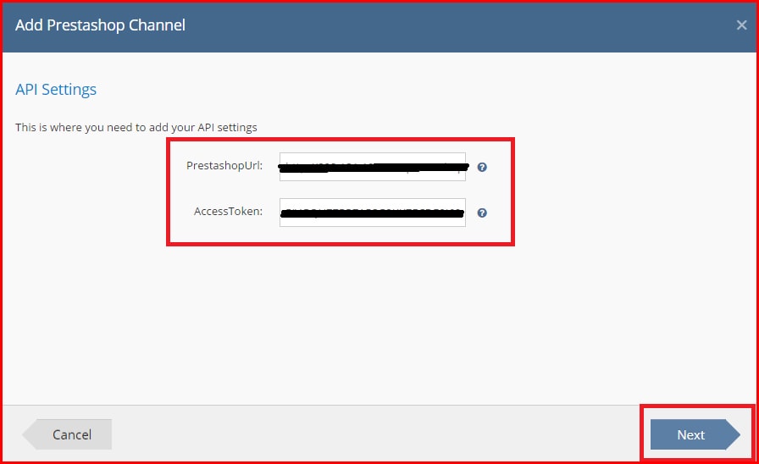This screenshot has width=759, height=464.
Task: Cancel the channel setup
Action: (67, 434)
